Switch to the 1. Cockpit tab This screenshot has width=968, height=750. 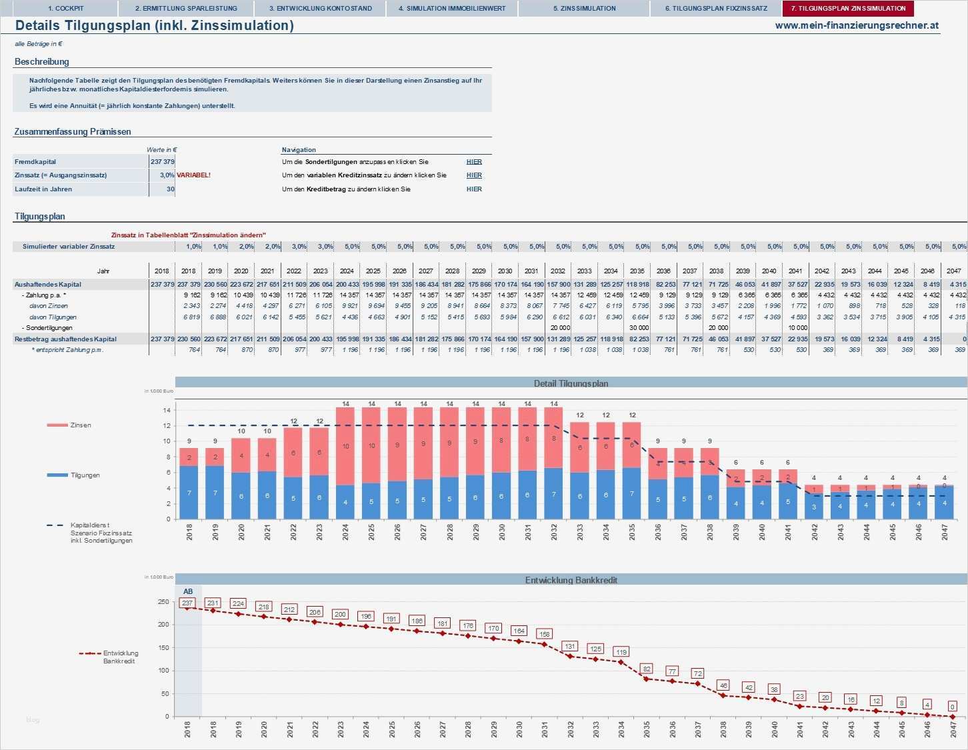tap(67, 9)
